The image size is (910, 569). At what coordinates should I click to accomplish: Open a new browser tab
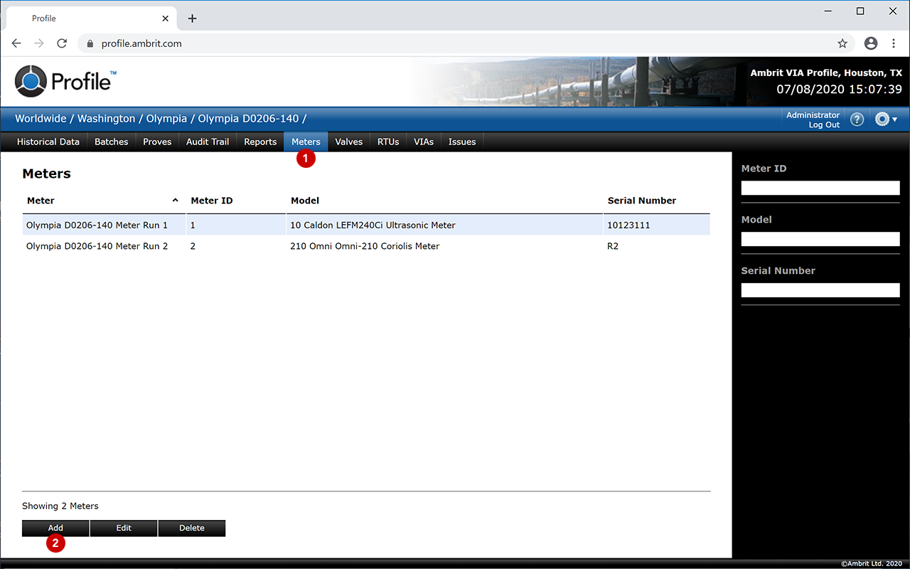click(192, 18)
